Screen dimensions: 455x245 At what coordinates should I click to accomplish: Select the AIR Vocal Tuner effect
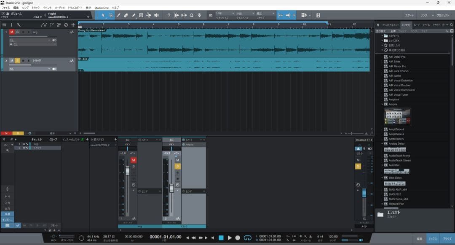[398, 94]
